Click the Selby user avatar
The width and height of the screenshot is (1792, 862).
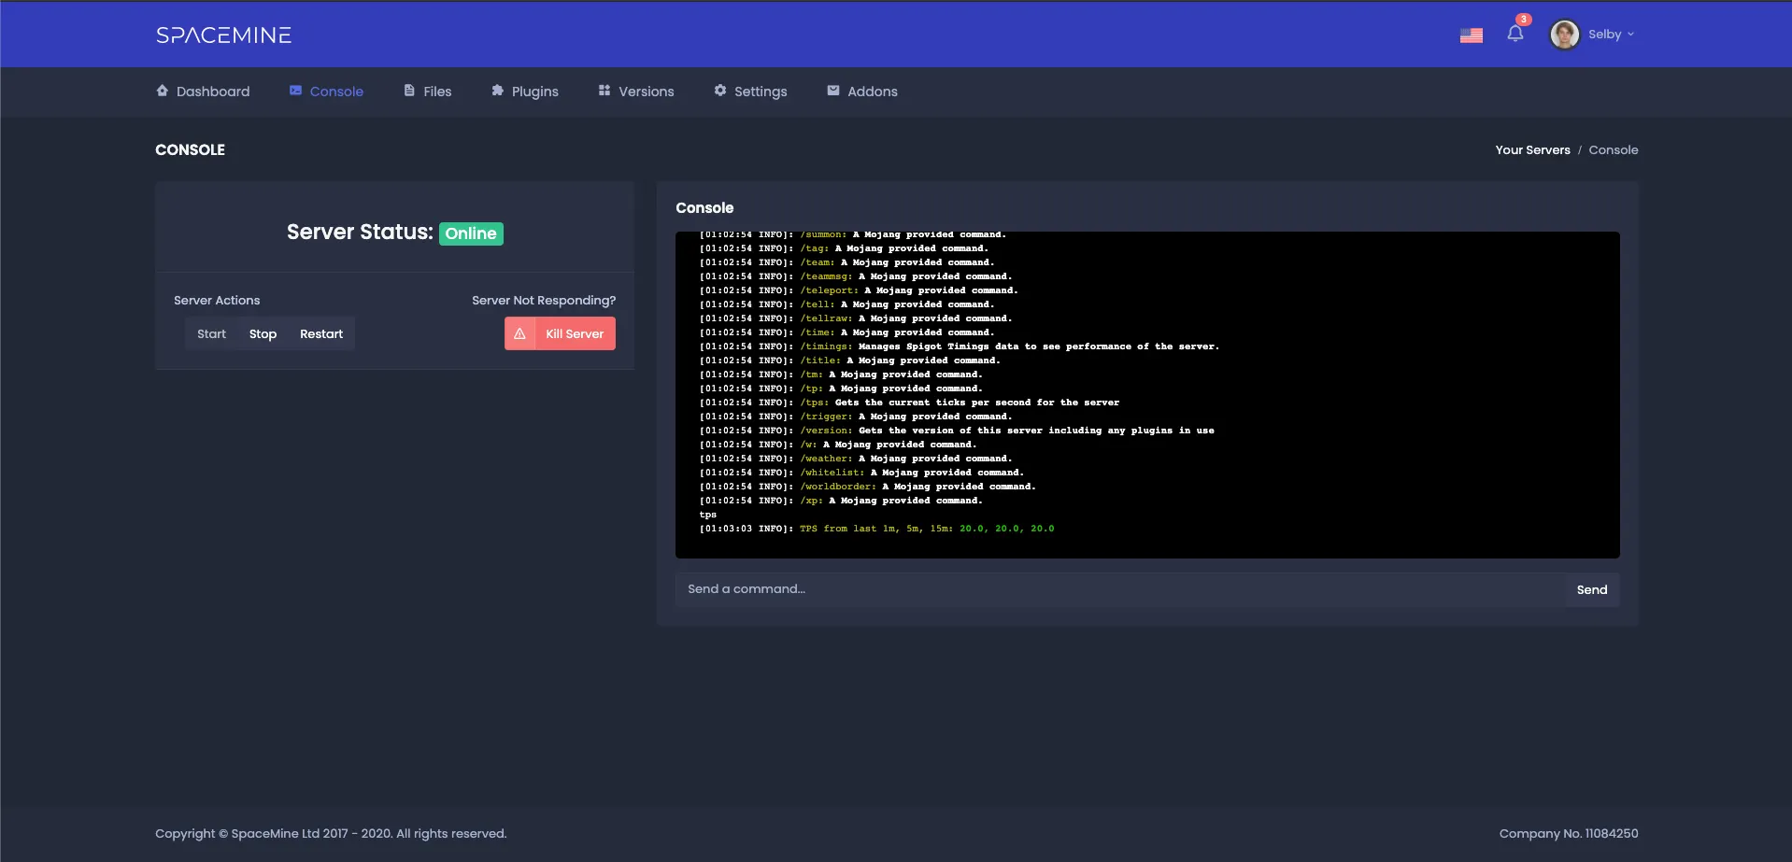point(1564,35)
